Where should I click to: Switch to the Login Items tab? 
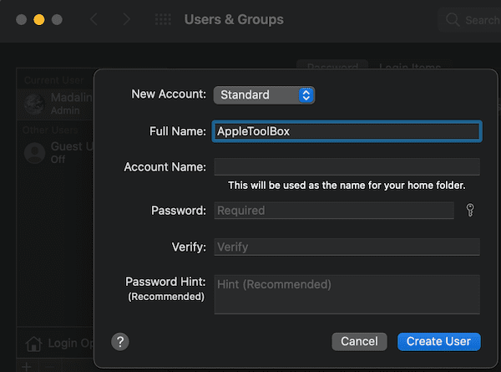[x=410, y=67]
